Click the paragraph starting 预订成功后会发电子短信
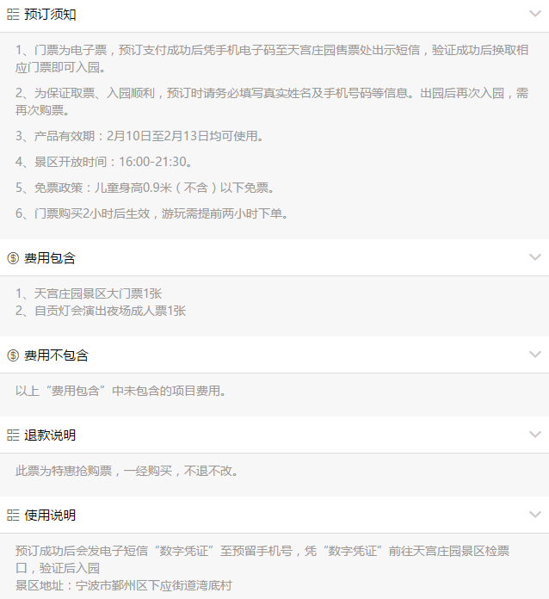 (x=262, y=559)
